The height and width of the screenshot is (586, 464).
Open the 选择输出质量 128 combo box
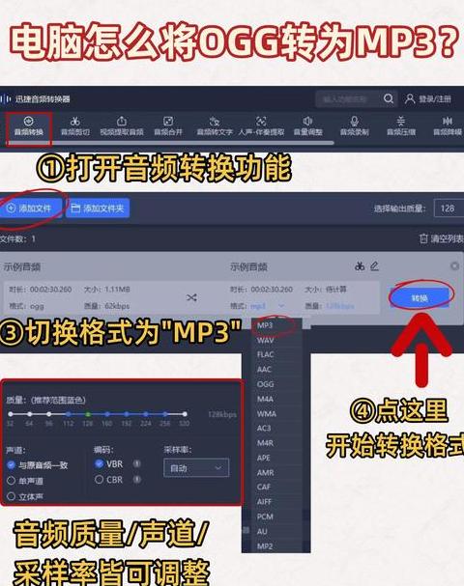click(x=449, y=209)
